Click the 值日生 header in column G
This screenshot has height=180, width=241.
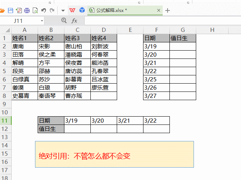[183, 38]
